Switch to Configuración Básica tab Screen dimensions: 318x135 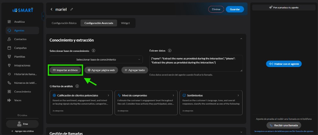tap(64, 23)
